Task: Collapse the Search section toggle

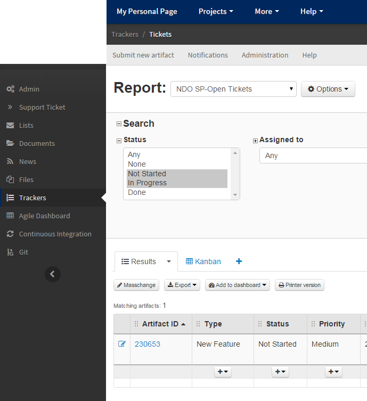Action: pyautogui.click(x=119, y=124)
